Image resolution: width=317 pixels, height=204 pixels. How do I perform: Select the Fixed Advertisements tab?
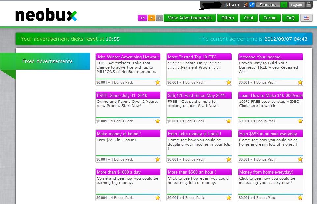tap(47, 61)
